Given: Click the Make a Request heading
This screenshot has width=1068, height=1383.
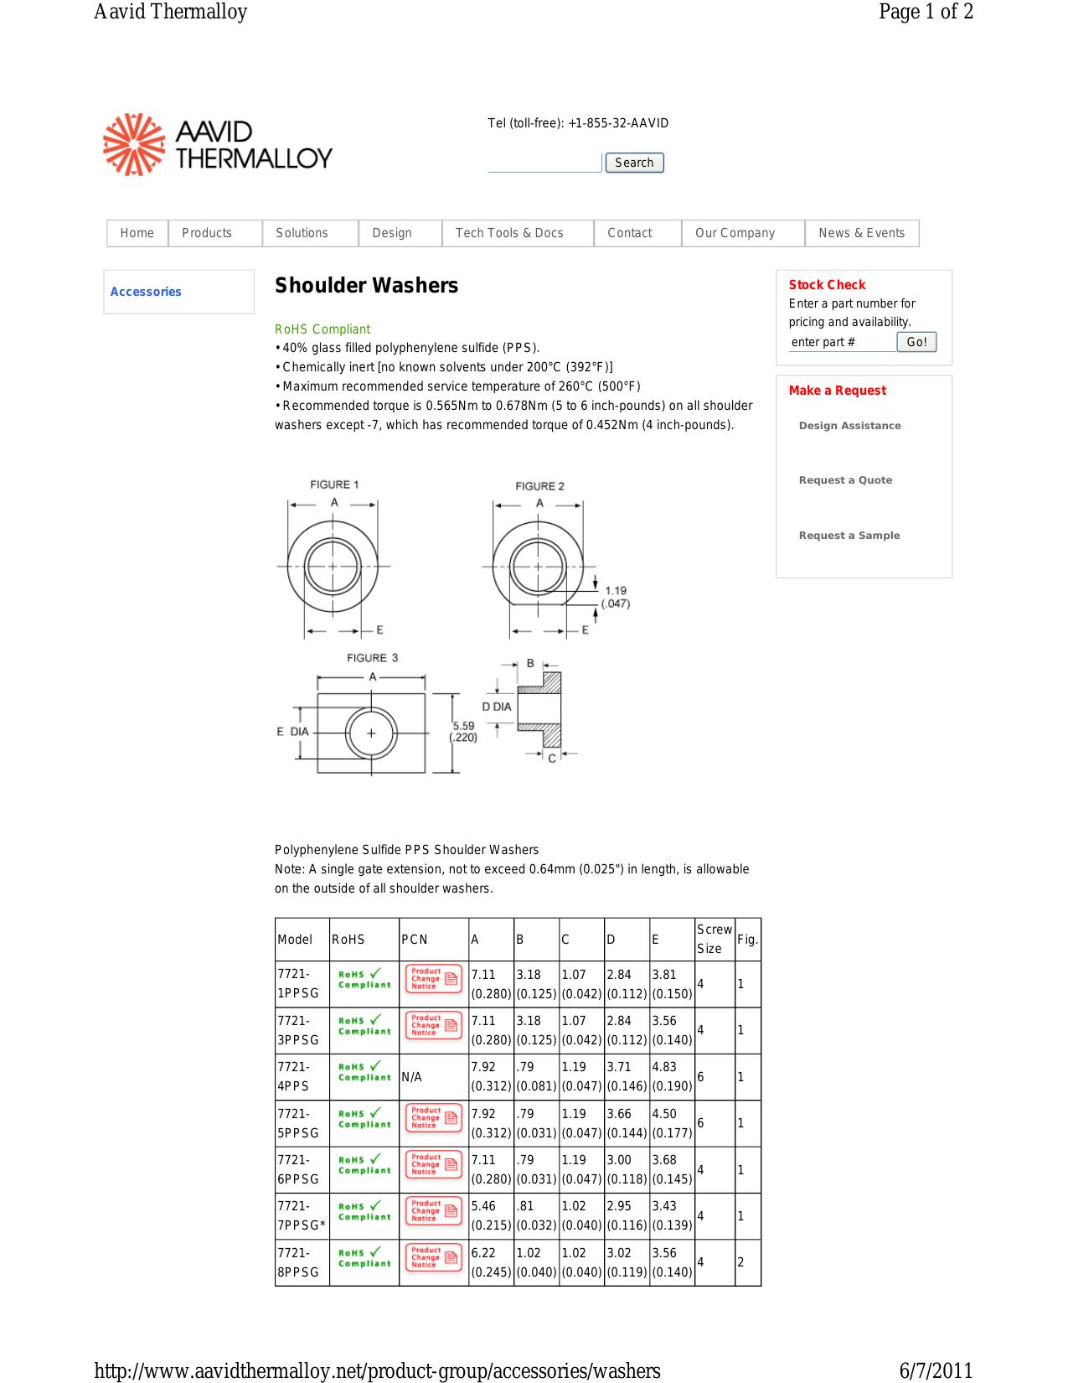Looking at the screenshot, I should click(837, 391).
